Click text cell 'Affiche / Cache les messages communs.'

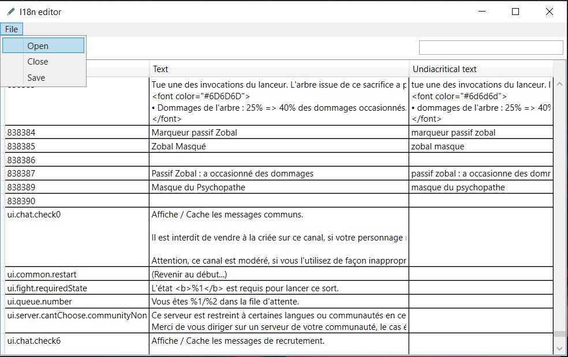279,237
